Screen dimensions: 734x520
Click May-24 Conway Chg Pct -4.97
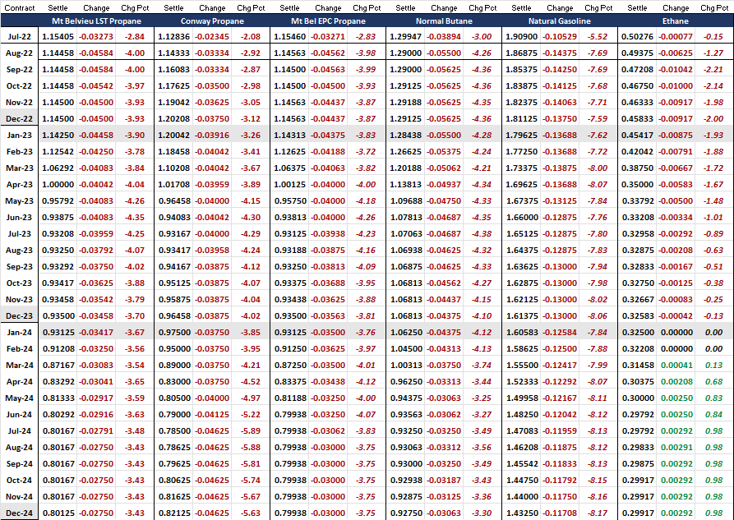click(251, 398)
